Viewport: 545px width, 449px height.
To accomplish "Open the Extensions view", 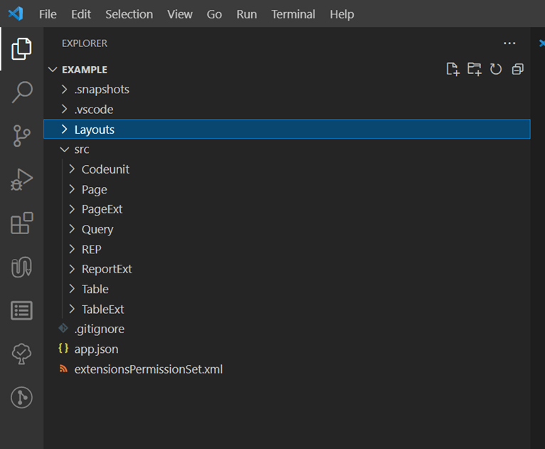I will [x=22, y=223].
